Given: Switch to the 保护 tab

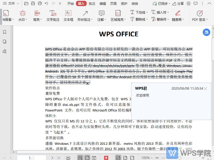Looking at the screenshot, I should (x=124, y=4).
